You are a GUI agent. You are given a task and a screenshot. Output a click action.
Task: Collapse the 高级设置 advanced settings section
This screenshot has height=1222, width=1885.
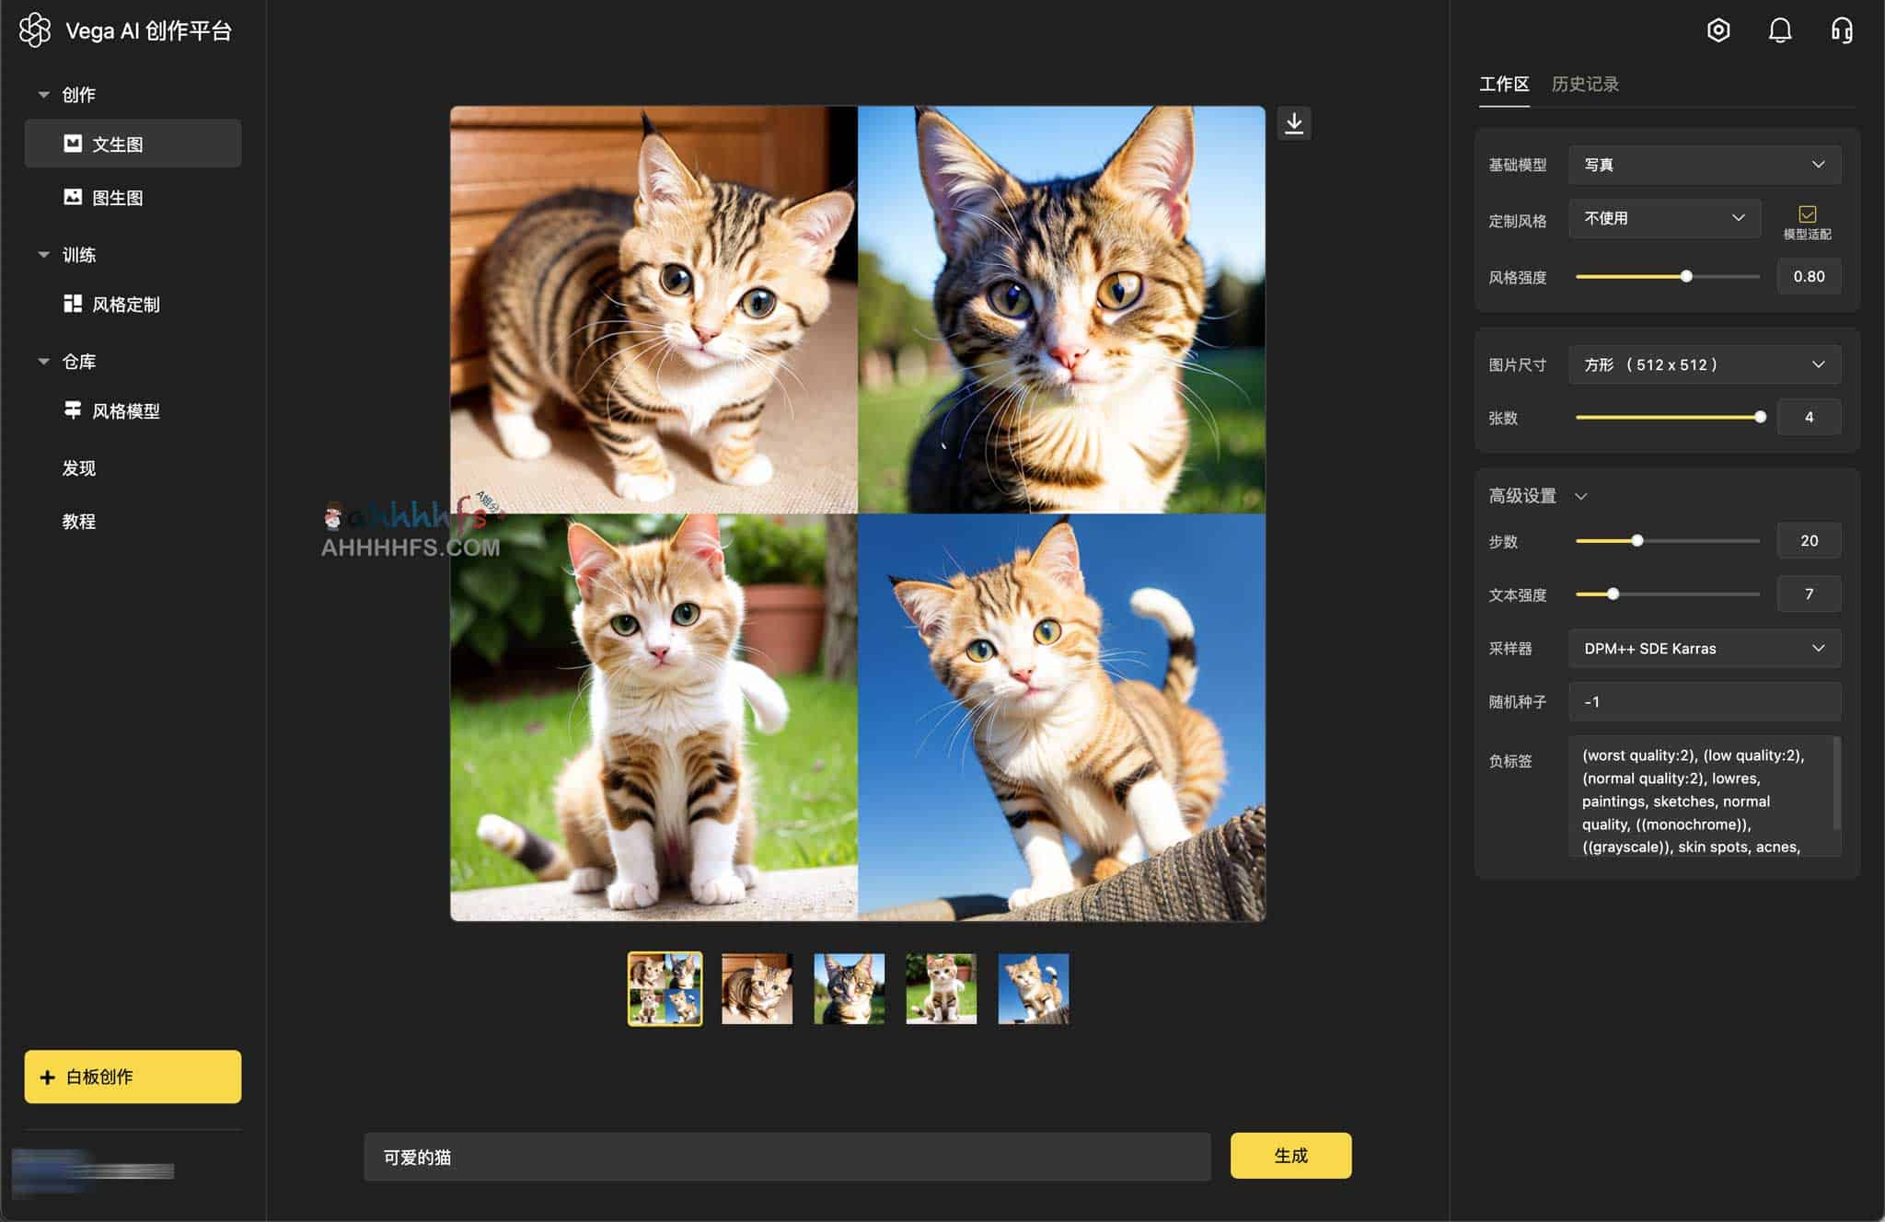pyautogui.click(x=1580, y=497)
